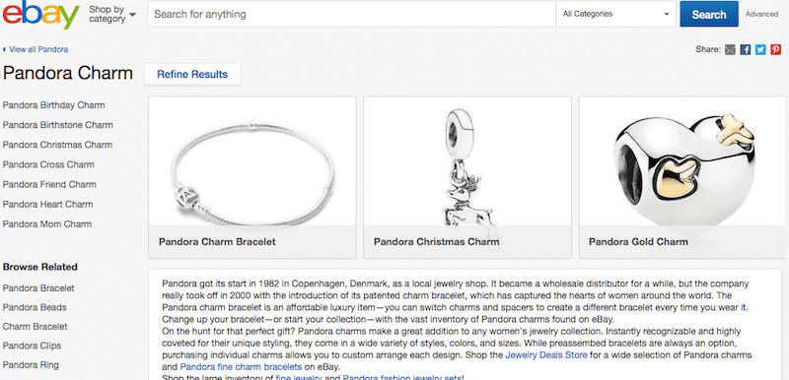This screenshot has width=789, height=380.
Task: Share on Pinterest icon
Action: click(776, 49)
